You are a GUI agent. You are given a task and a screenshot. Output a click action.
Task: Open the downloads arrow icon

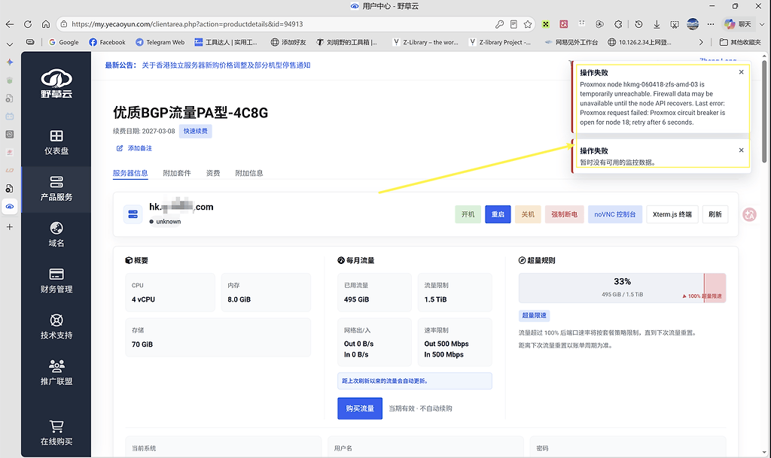[x=657, y=24]
